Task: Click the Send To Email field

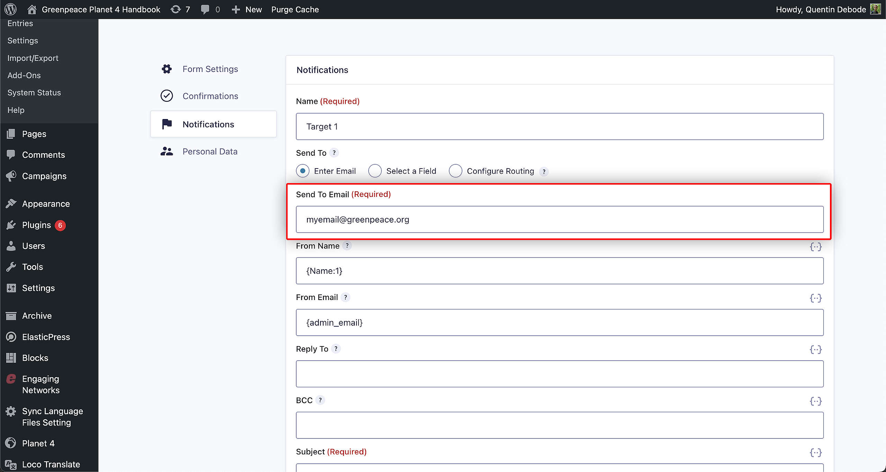Action: coord(560,219)
